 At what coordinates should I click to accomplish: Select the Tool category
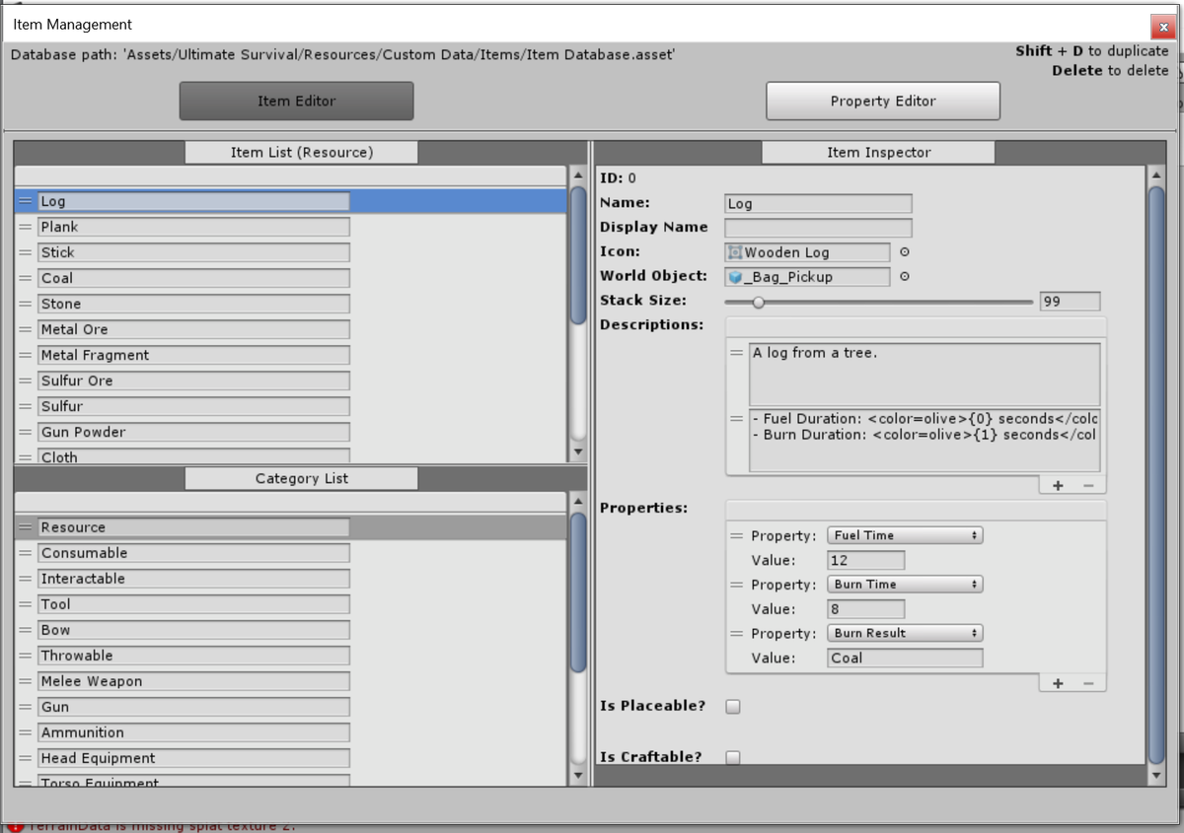193,604
